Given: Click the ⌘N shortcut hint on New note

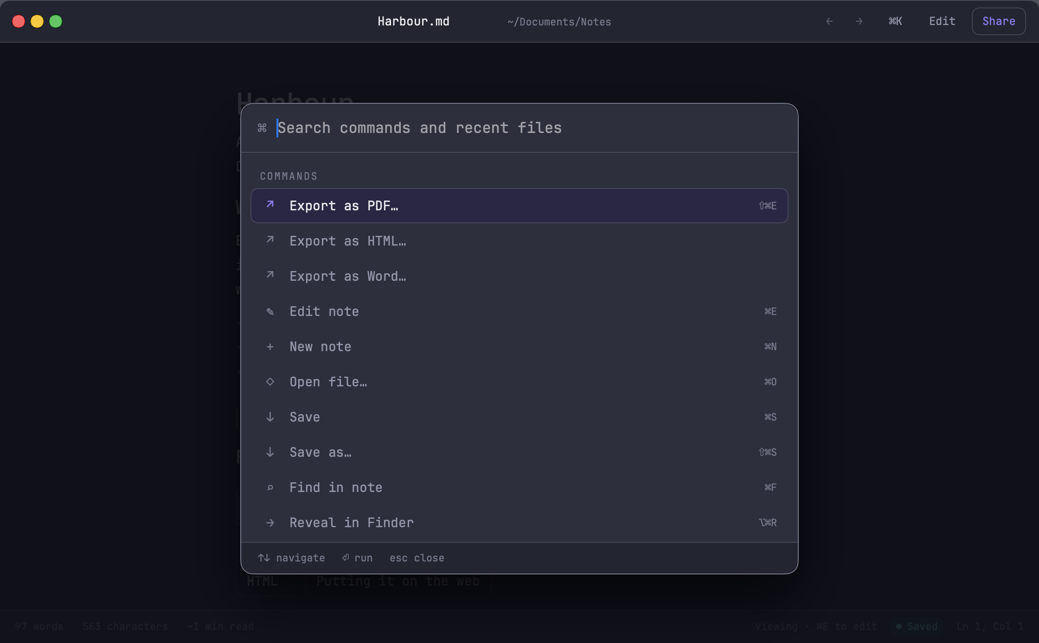Looking at the screenshot, I should tap(770, 347).
